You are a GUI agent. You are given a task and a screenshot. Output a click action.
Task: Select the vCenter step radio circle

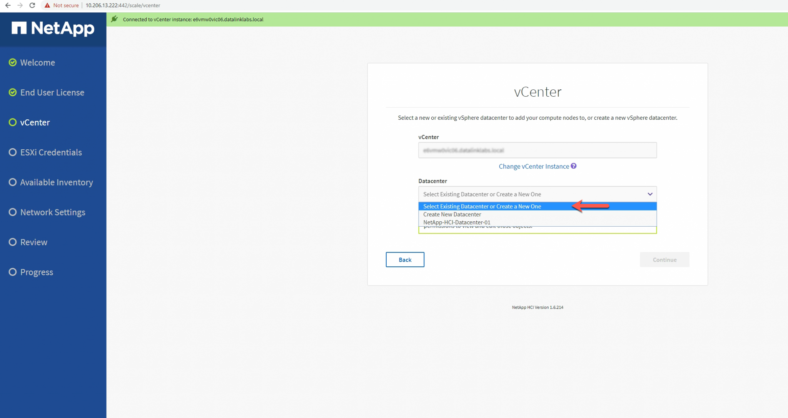(13, 122)
